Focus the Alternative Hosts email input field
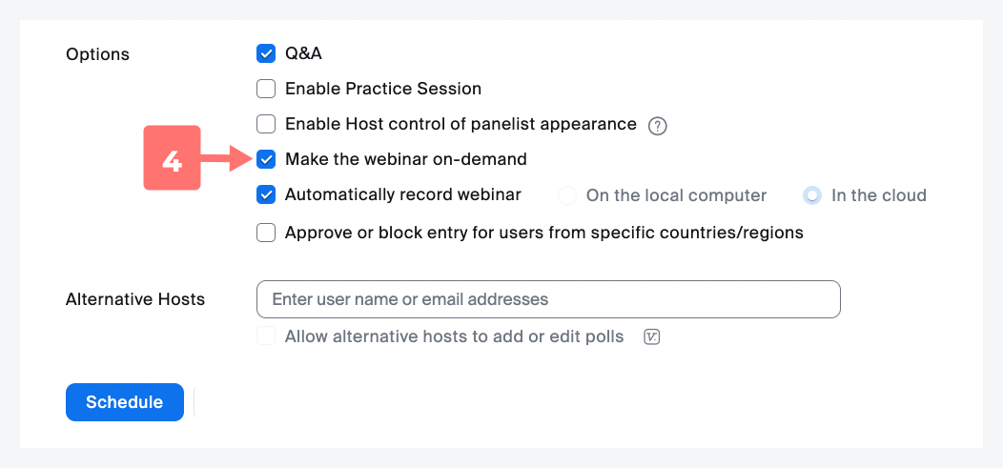Viewport: 1003px width, 468px height. coord(548,299)
